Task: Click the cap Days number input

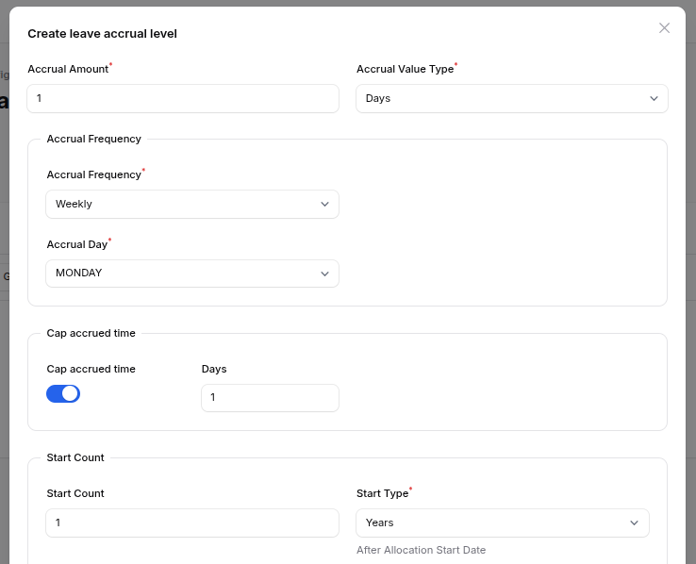Action: (270, 398)
